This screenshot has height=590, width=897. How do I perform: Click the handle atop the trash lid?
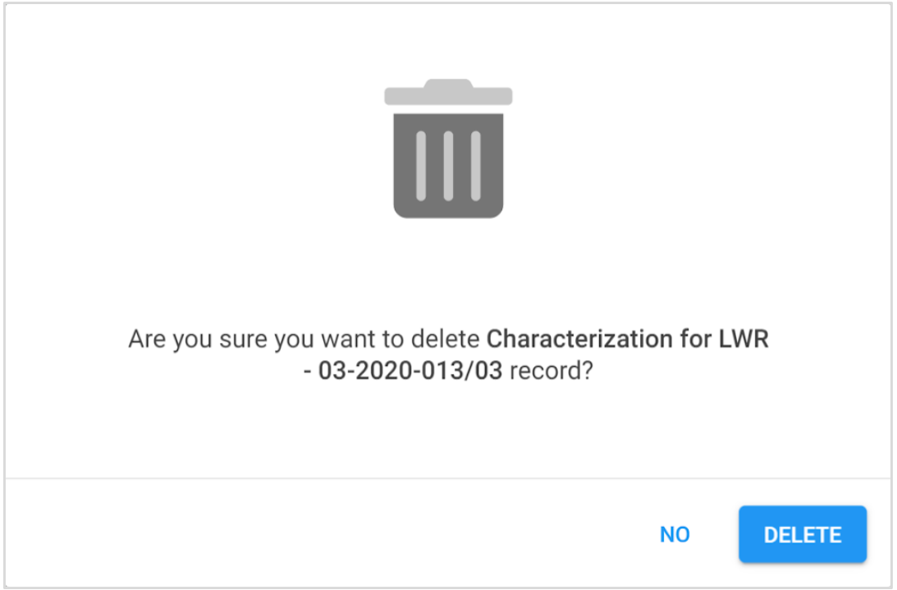448,83
